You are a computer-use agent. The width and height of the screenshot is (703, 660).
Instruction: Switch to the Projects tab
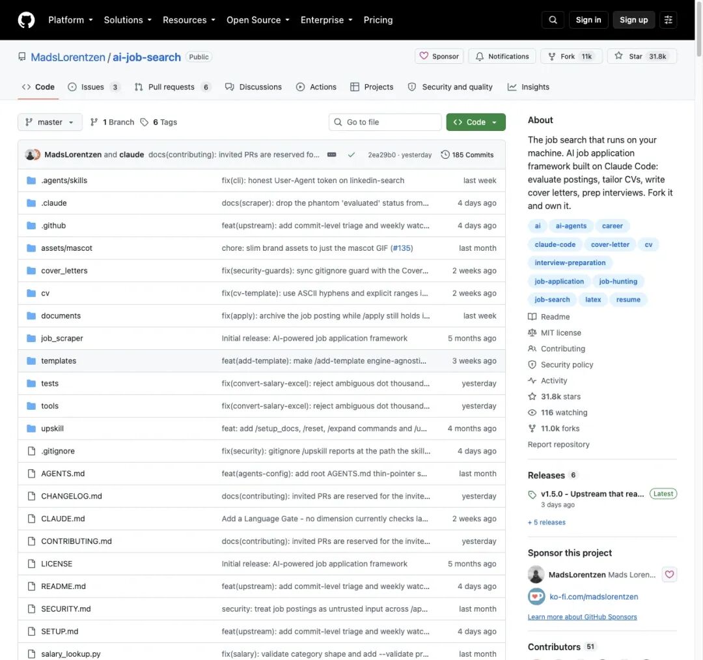372,87
